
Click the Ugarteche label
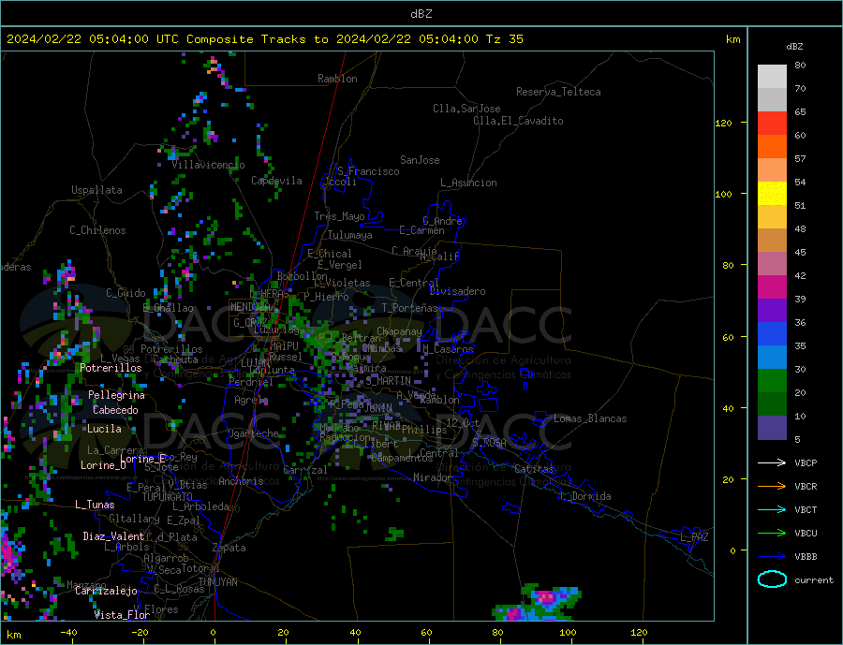pos(253,433)
